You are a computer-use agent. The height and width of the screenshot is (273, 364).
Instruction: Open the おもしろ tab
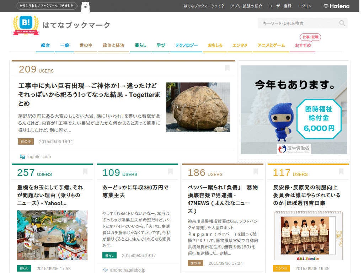(215, 45)
